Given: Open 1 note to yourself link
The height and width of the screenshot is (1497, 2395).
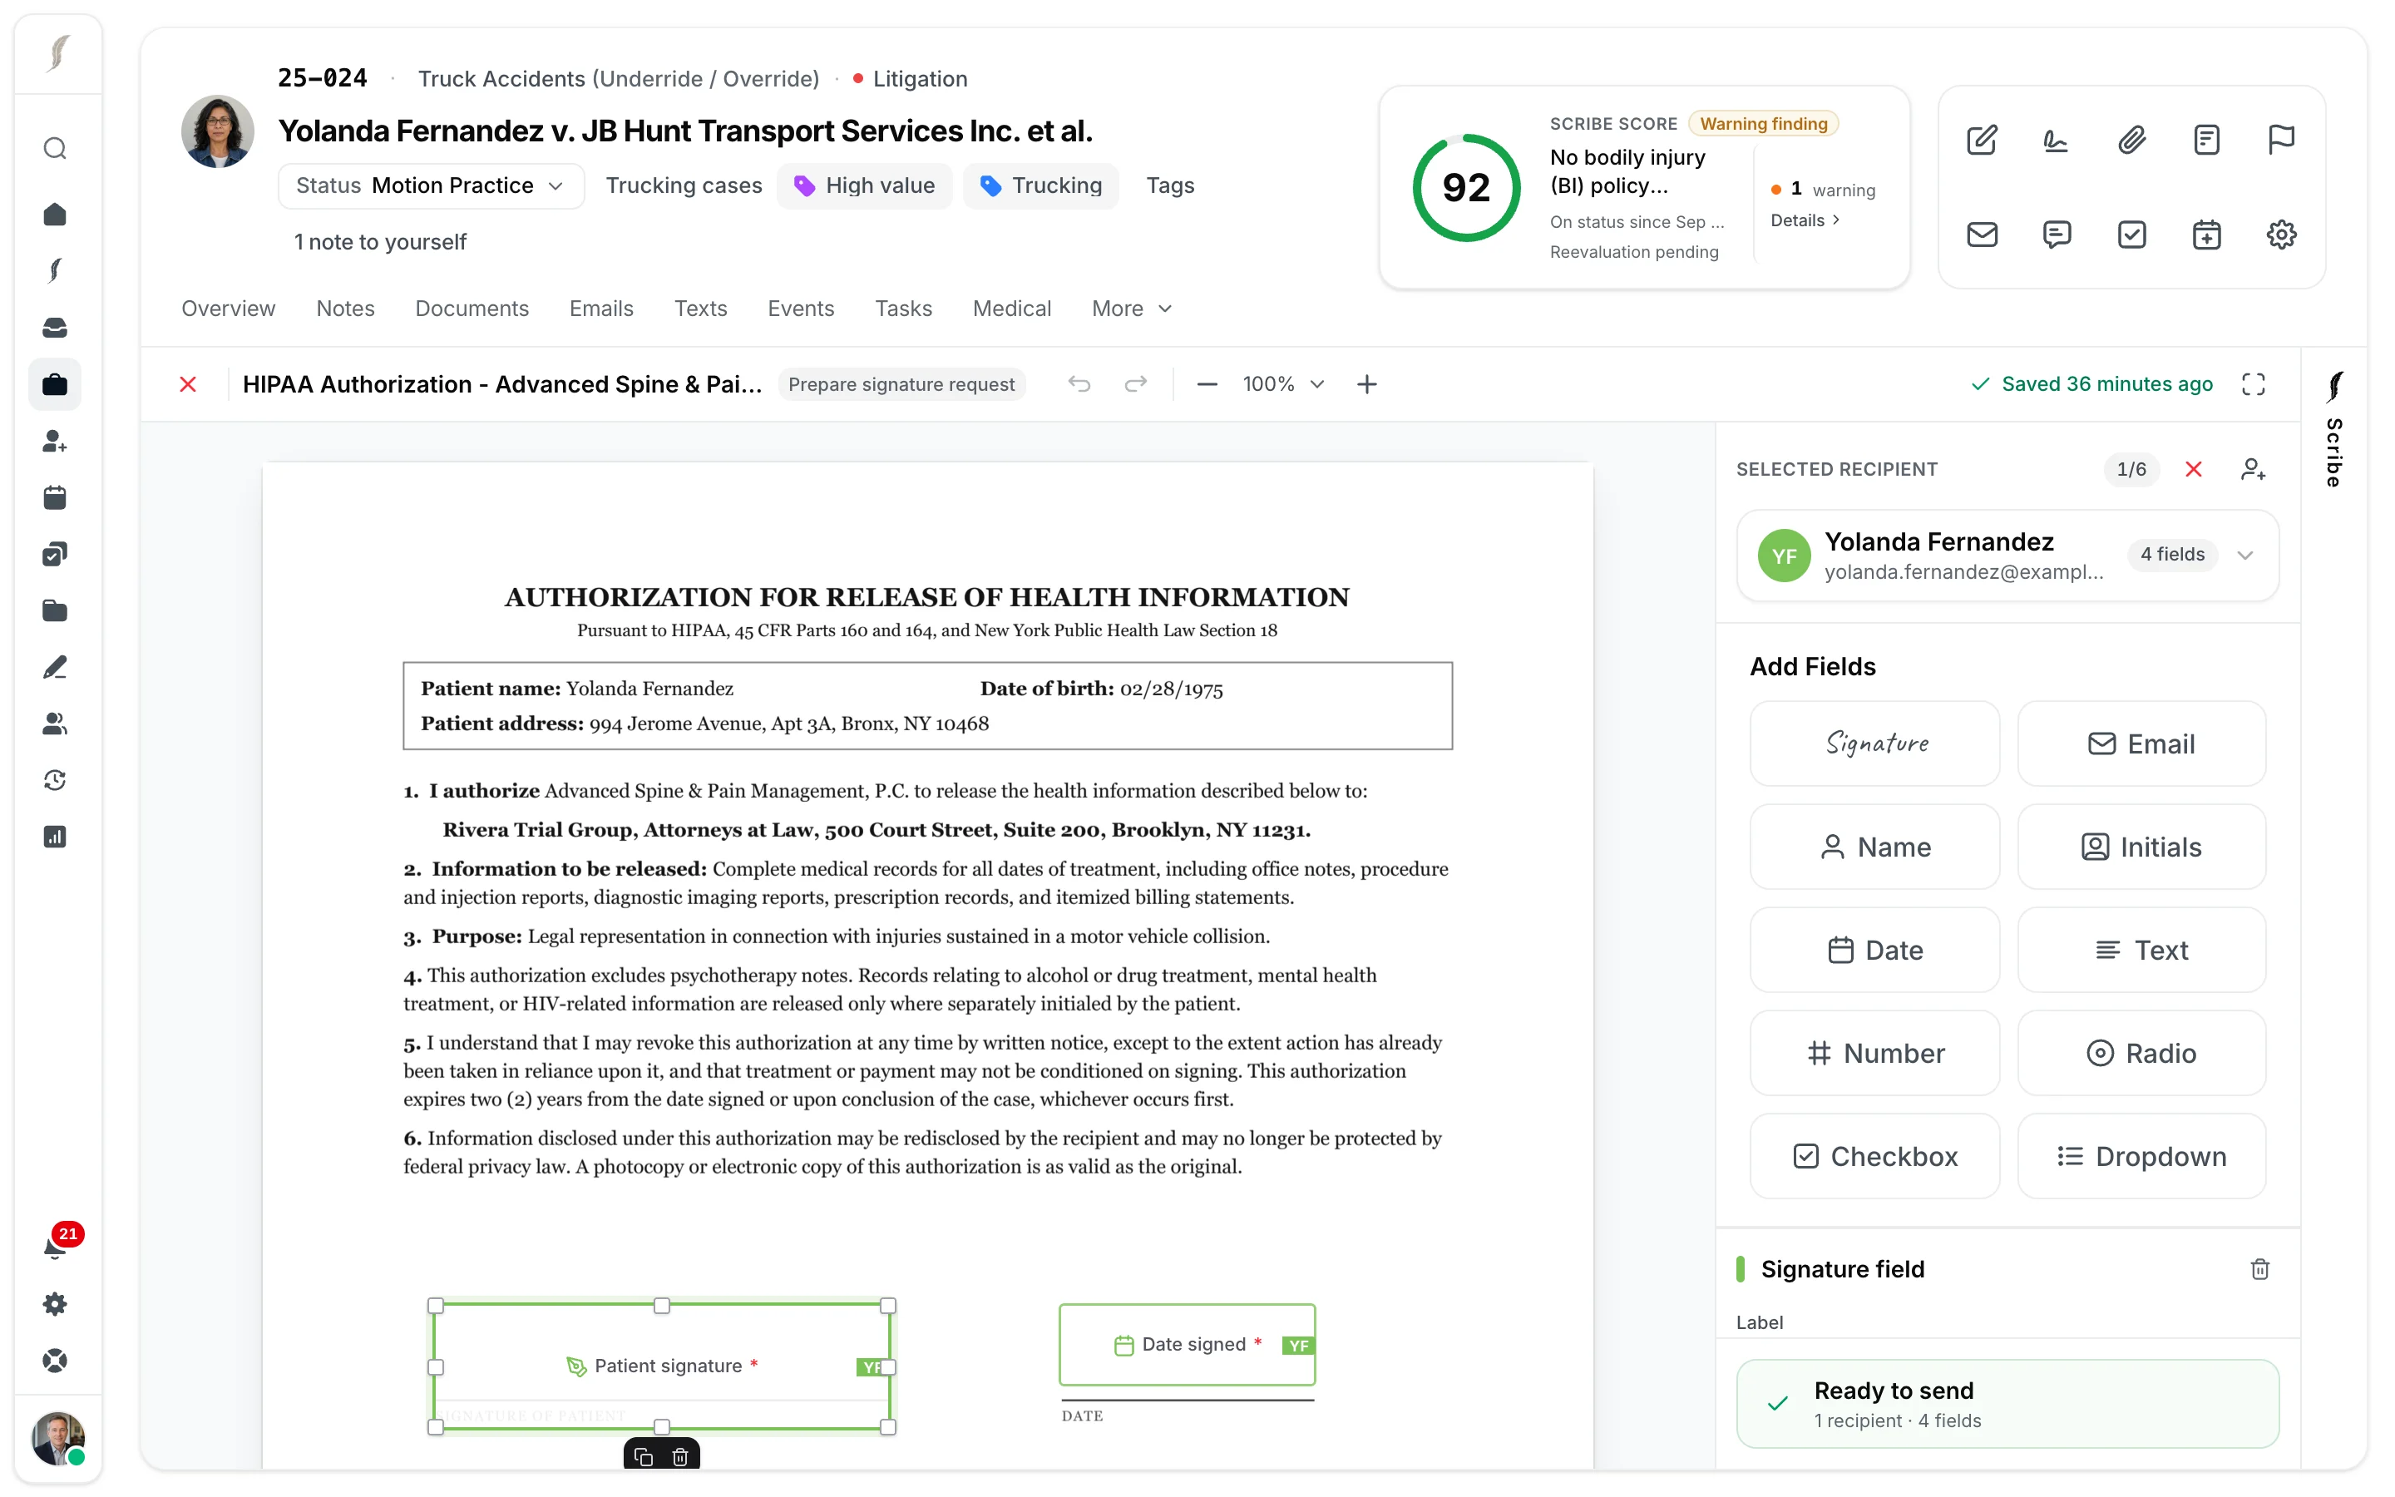Looking at the screenshot, I should point(379,243).
